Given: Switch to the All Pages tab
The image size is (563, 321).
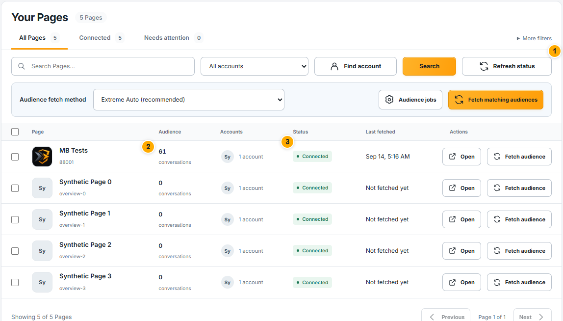Looking at the screenshot, I should [x=39, y=38].
